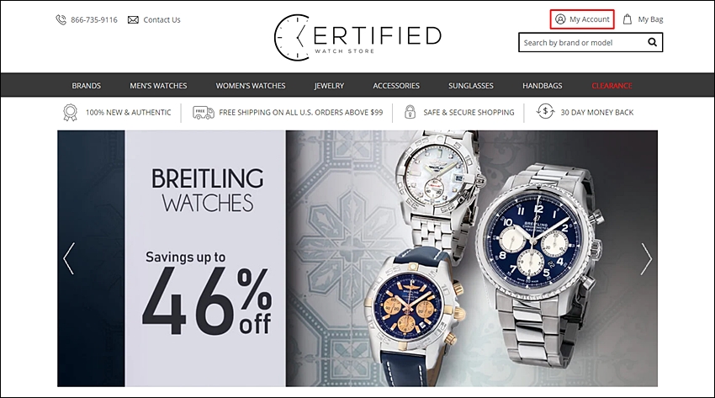Click the Contact Us link

(162, 19)
